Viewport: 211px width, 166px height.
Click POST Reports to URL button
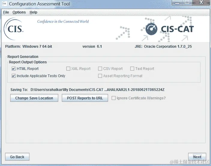point(85,98)
